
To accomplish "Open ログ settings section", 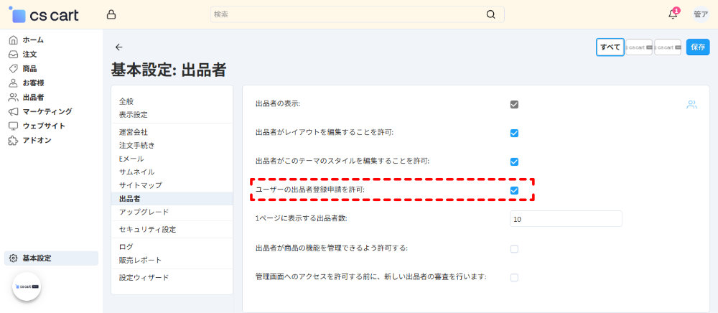I will tap(126, 247).
